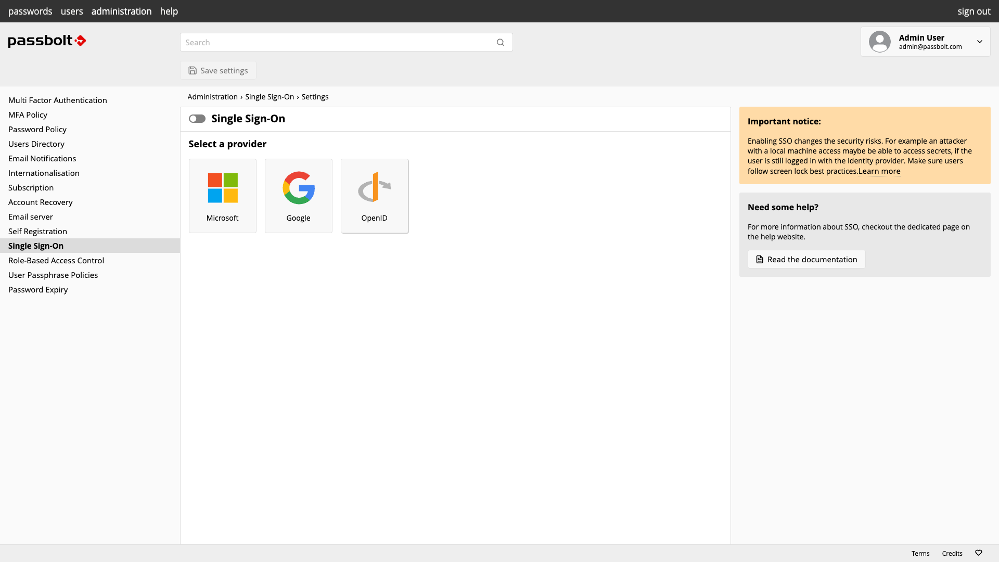Go to the passwords menu item
The height and width of the screenshot is (562, 999).
pyautogui.click(x=30, y=11)
